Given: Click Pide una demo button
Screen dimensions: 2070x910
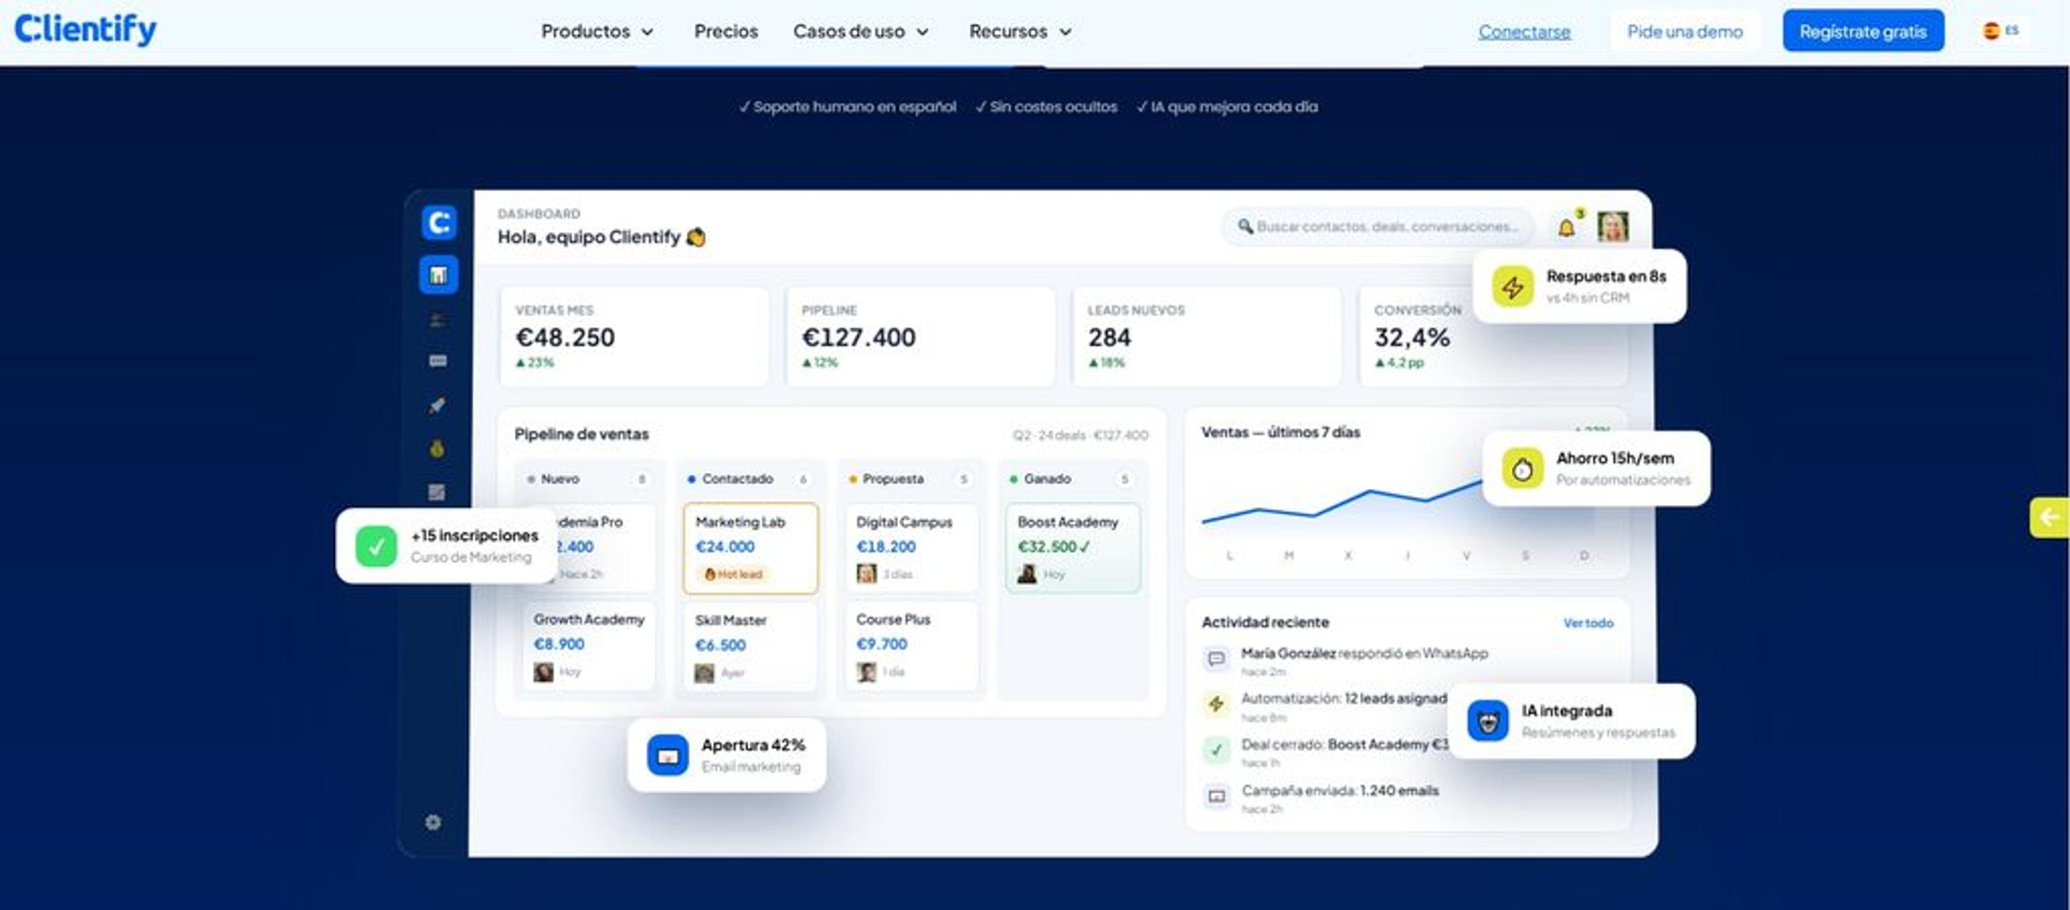Looking at the screenshot, I should [x=1684, y=31].
